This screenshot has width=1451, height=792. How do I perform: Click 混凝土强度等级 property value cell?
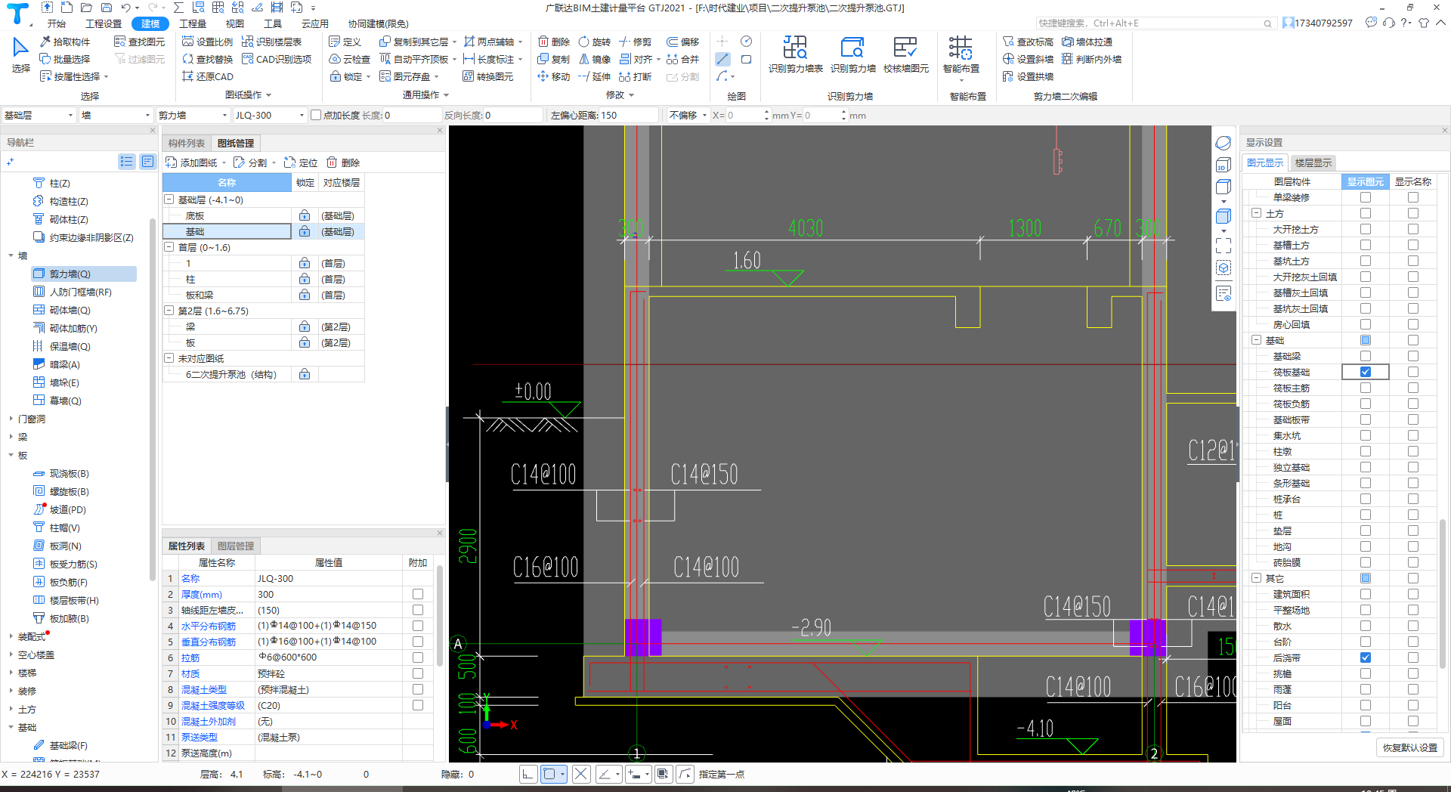click(329, 705)
